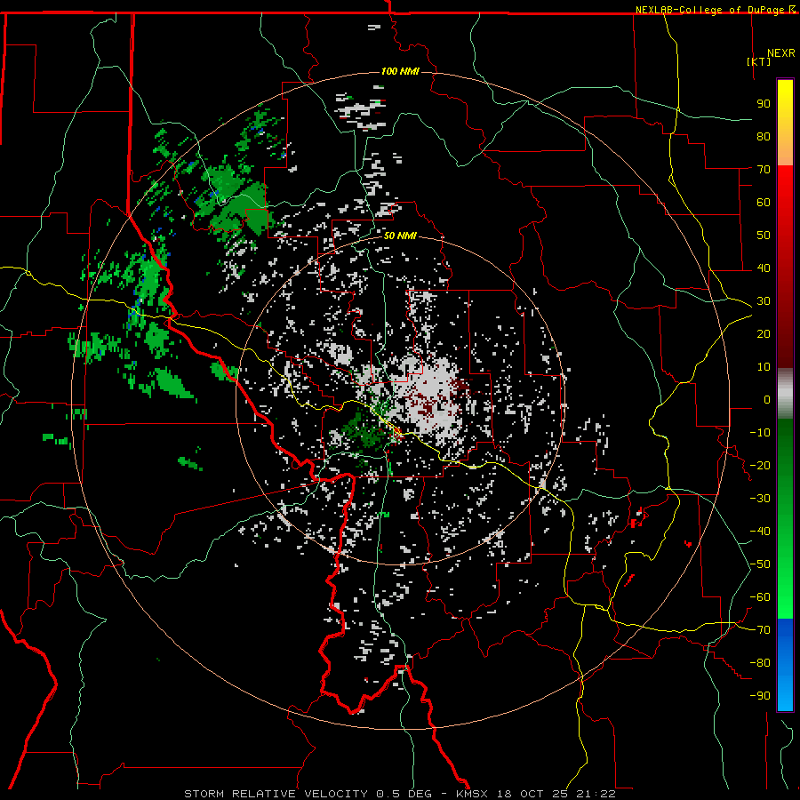Click the 50 NMI range ring label
Screen dimensions: 800x800
pyautogui.click(x=401, y=236)
